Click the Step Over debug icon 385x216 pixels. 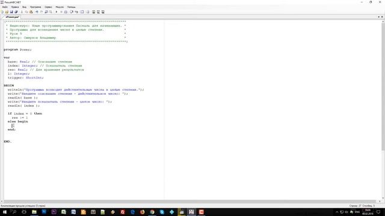pyautogui.click(x=72, y=12)
